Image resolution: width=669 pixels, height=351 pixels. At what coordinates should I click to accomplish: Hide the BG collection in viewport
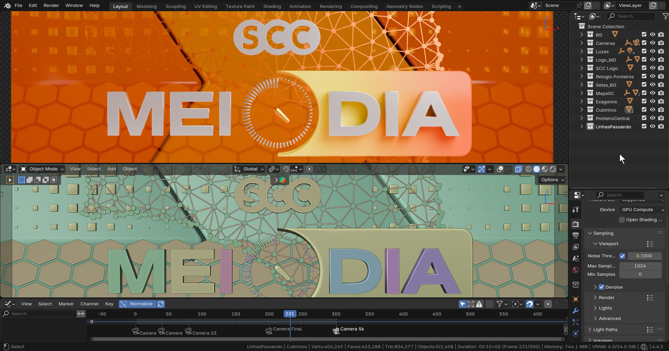click(x=652, y=35)
